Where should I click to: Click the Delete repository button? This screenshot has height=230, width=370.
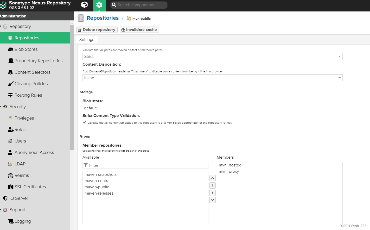pyautogui.click(x=97, y=30)
